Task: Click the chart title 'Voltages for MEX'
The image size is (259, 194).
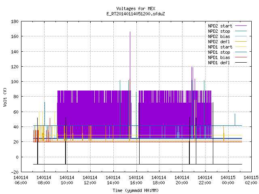Action: click(136, 8)
